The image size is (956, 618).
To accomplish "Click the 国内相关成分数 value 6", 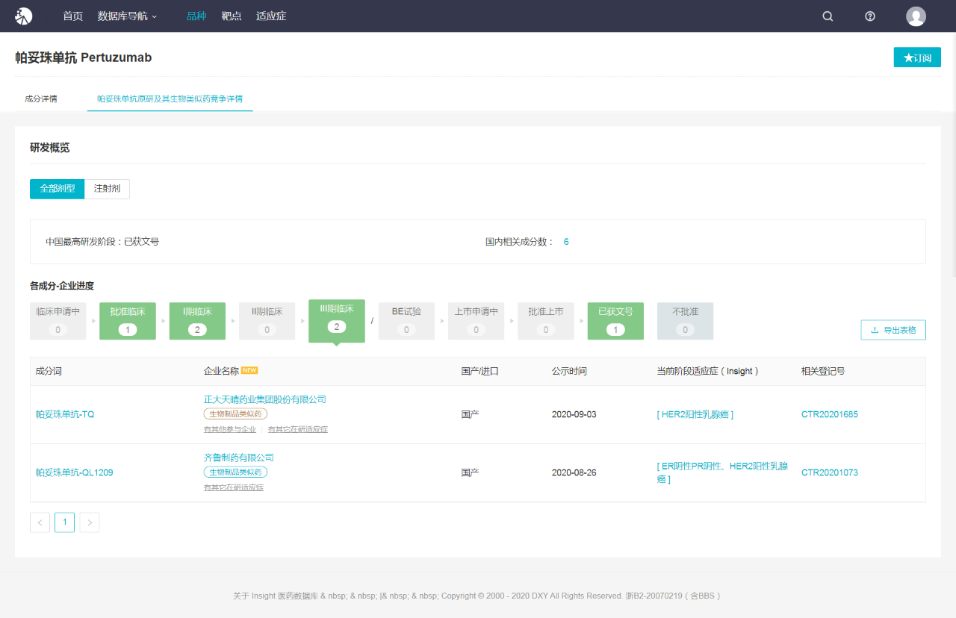I will pos(566,242).
